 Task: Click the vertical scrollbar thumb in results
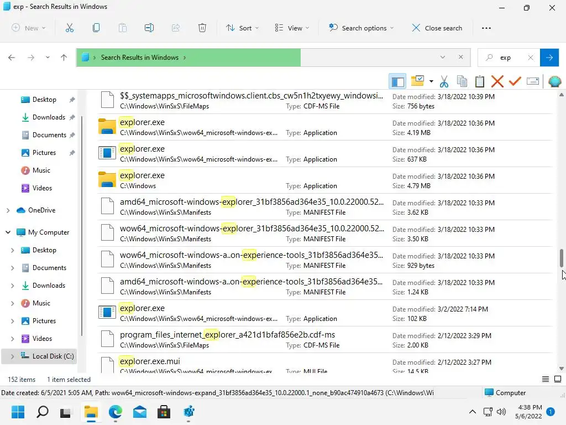point(562,258)
